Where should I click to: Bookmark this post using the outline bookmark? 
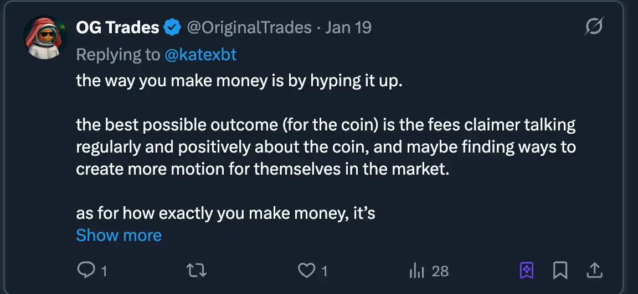coord(560,270)
